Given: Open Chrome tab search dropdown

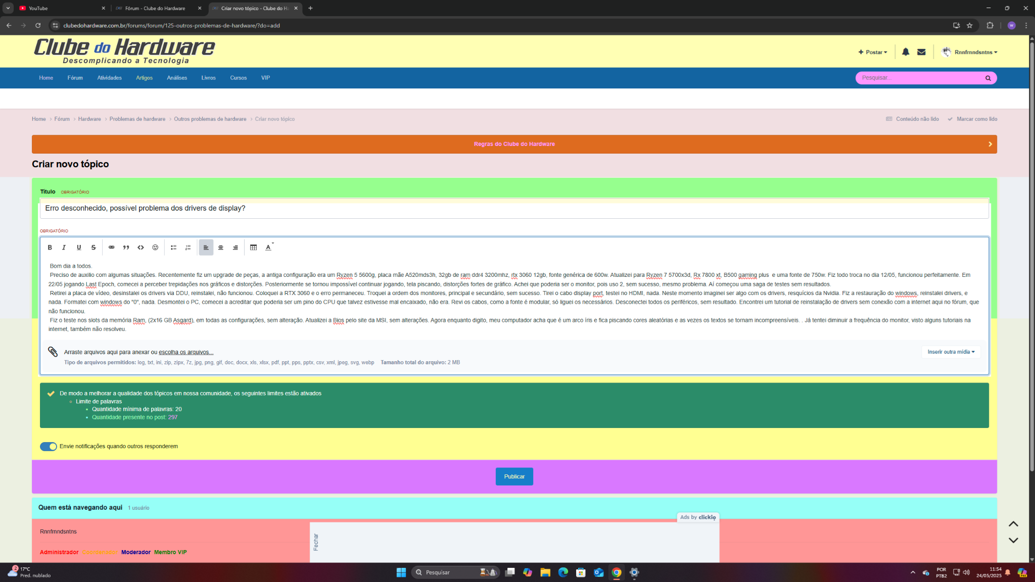Looking at the screenshot, I should click(8, 8).
